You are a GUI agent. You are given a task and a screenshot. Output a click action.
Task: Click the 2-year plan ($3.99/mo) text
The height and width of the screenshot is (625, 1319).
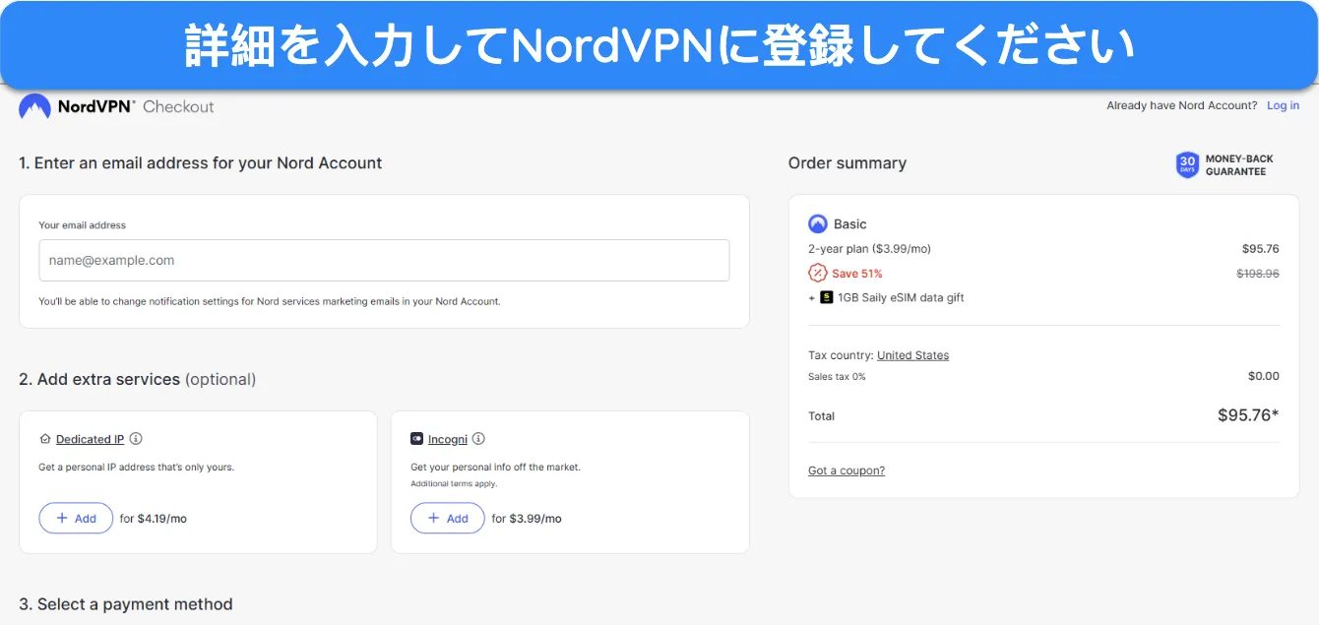[x=869, y=249]
